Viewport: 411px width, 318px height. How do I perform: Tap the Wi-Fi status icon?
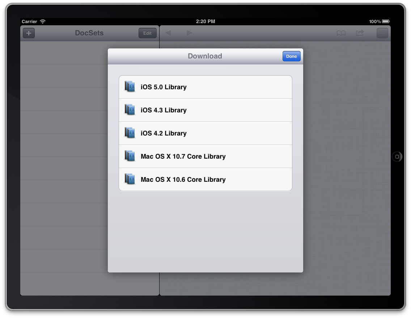[43, 21]
